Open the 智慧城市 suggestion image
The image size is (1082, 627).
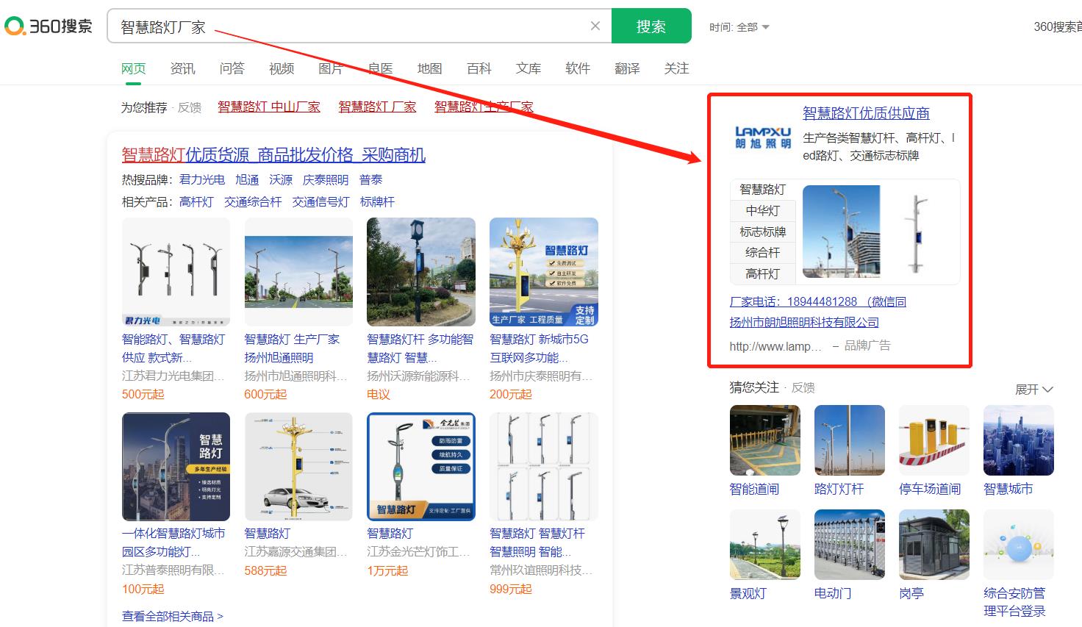click(1019, 440)
